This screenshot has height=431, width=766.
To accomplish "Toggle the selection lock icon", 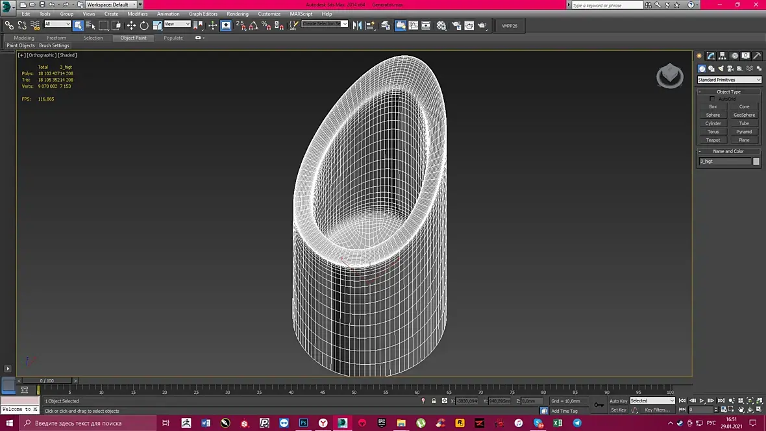I will (434, 401).
